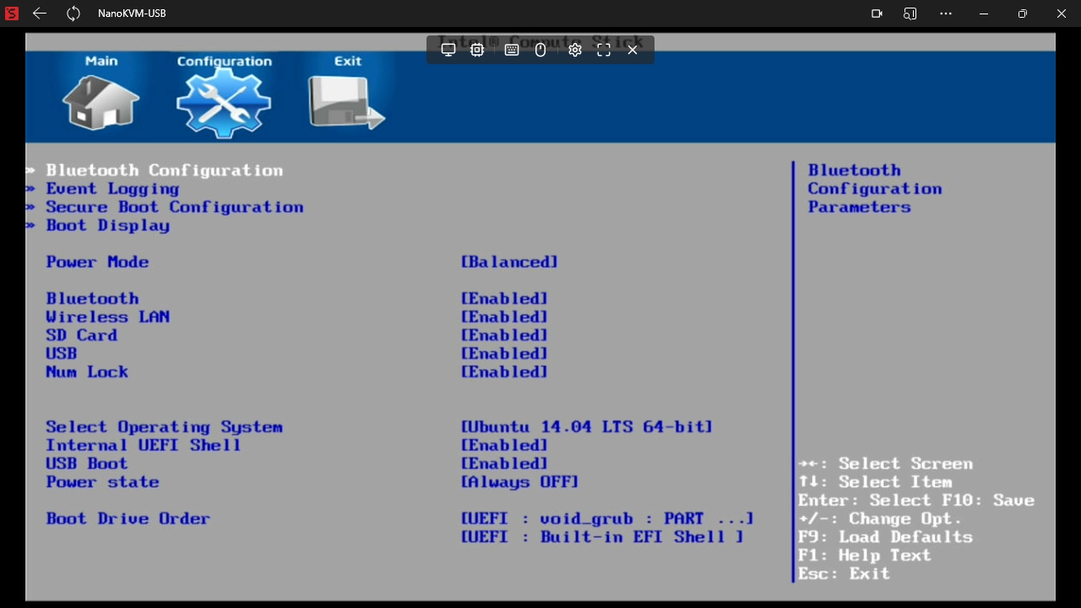Expand arrow beside Secure Boot Configuration
The width and height of the screenshot is (1081, 608).
[31, 207]
